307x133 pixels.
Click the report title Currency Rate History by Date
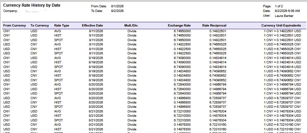coord(32,6)
